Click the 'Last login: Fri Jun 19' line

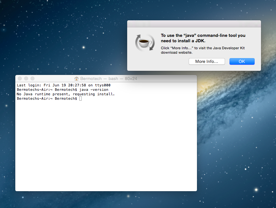point(63,85)
